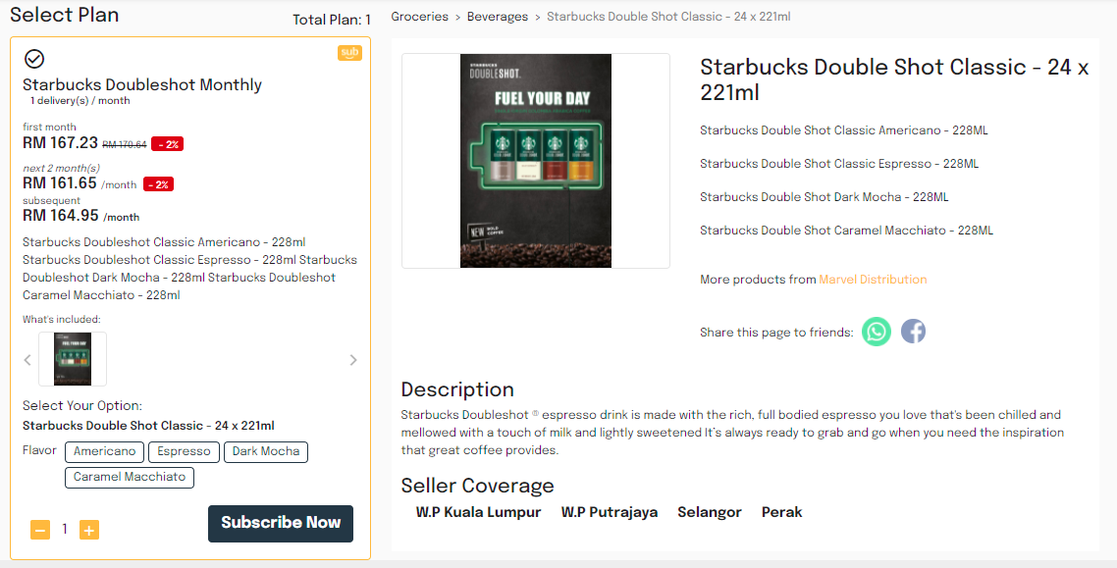This screenshot has height=568, width=1117.
Task: Share page via WhatsApp icon
Action: pos(877,332)
